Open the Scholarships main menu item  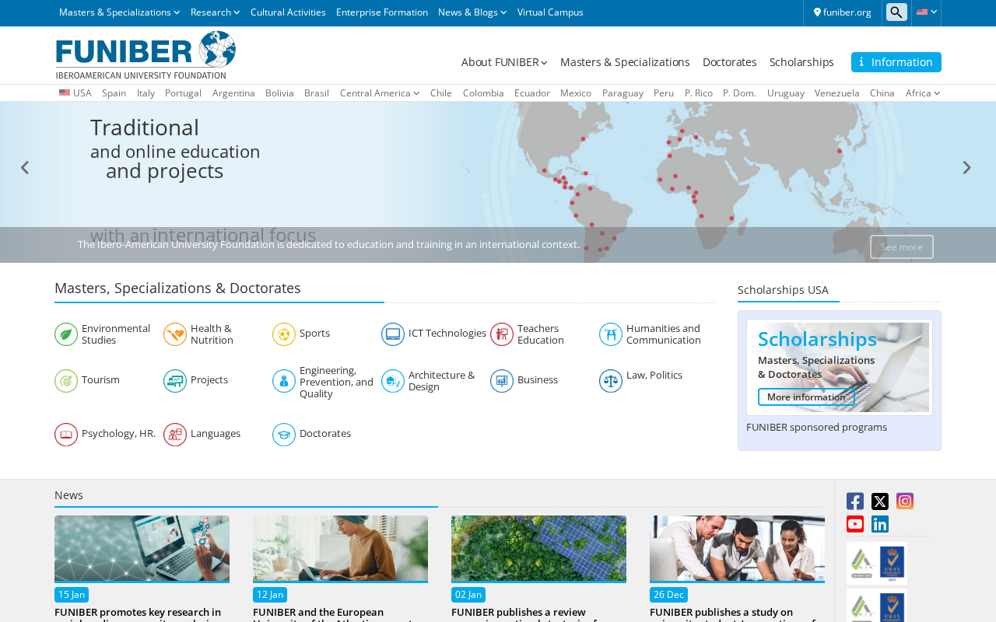(x=801, y=62)
